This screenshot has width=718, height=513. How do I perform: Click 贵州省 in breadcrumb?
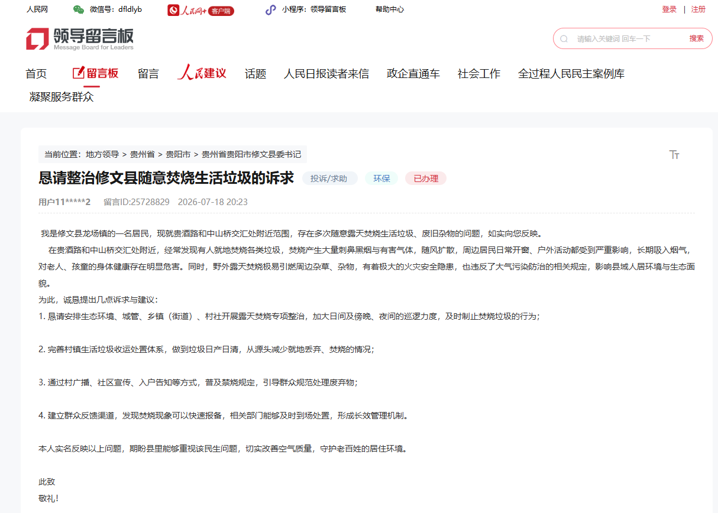click(143, 154)
